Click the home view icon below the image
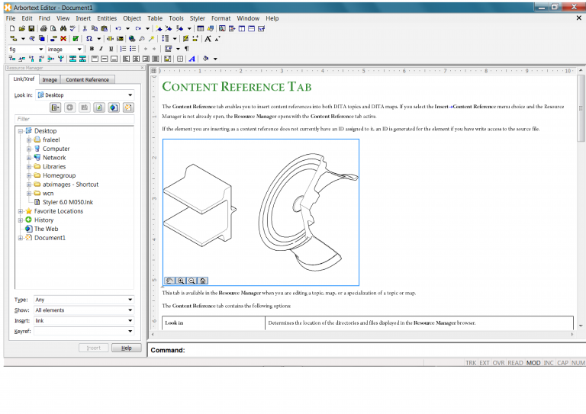 point(202,281)
